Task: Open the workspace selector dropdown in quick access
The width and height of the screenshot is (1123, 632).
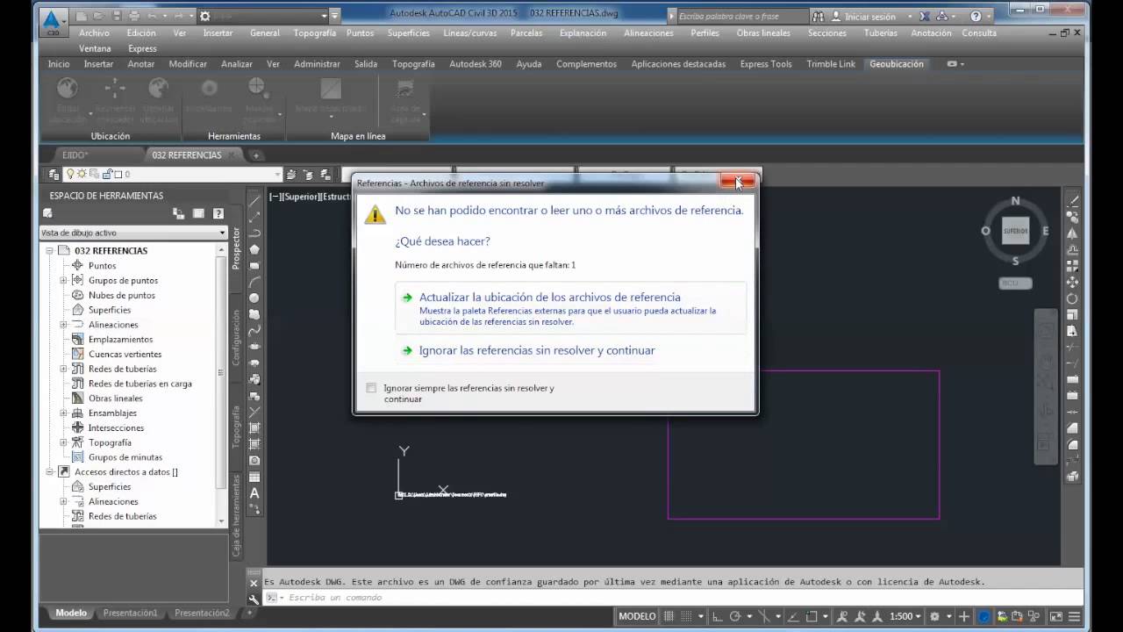Action: [324, 16]
